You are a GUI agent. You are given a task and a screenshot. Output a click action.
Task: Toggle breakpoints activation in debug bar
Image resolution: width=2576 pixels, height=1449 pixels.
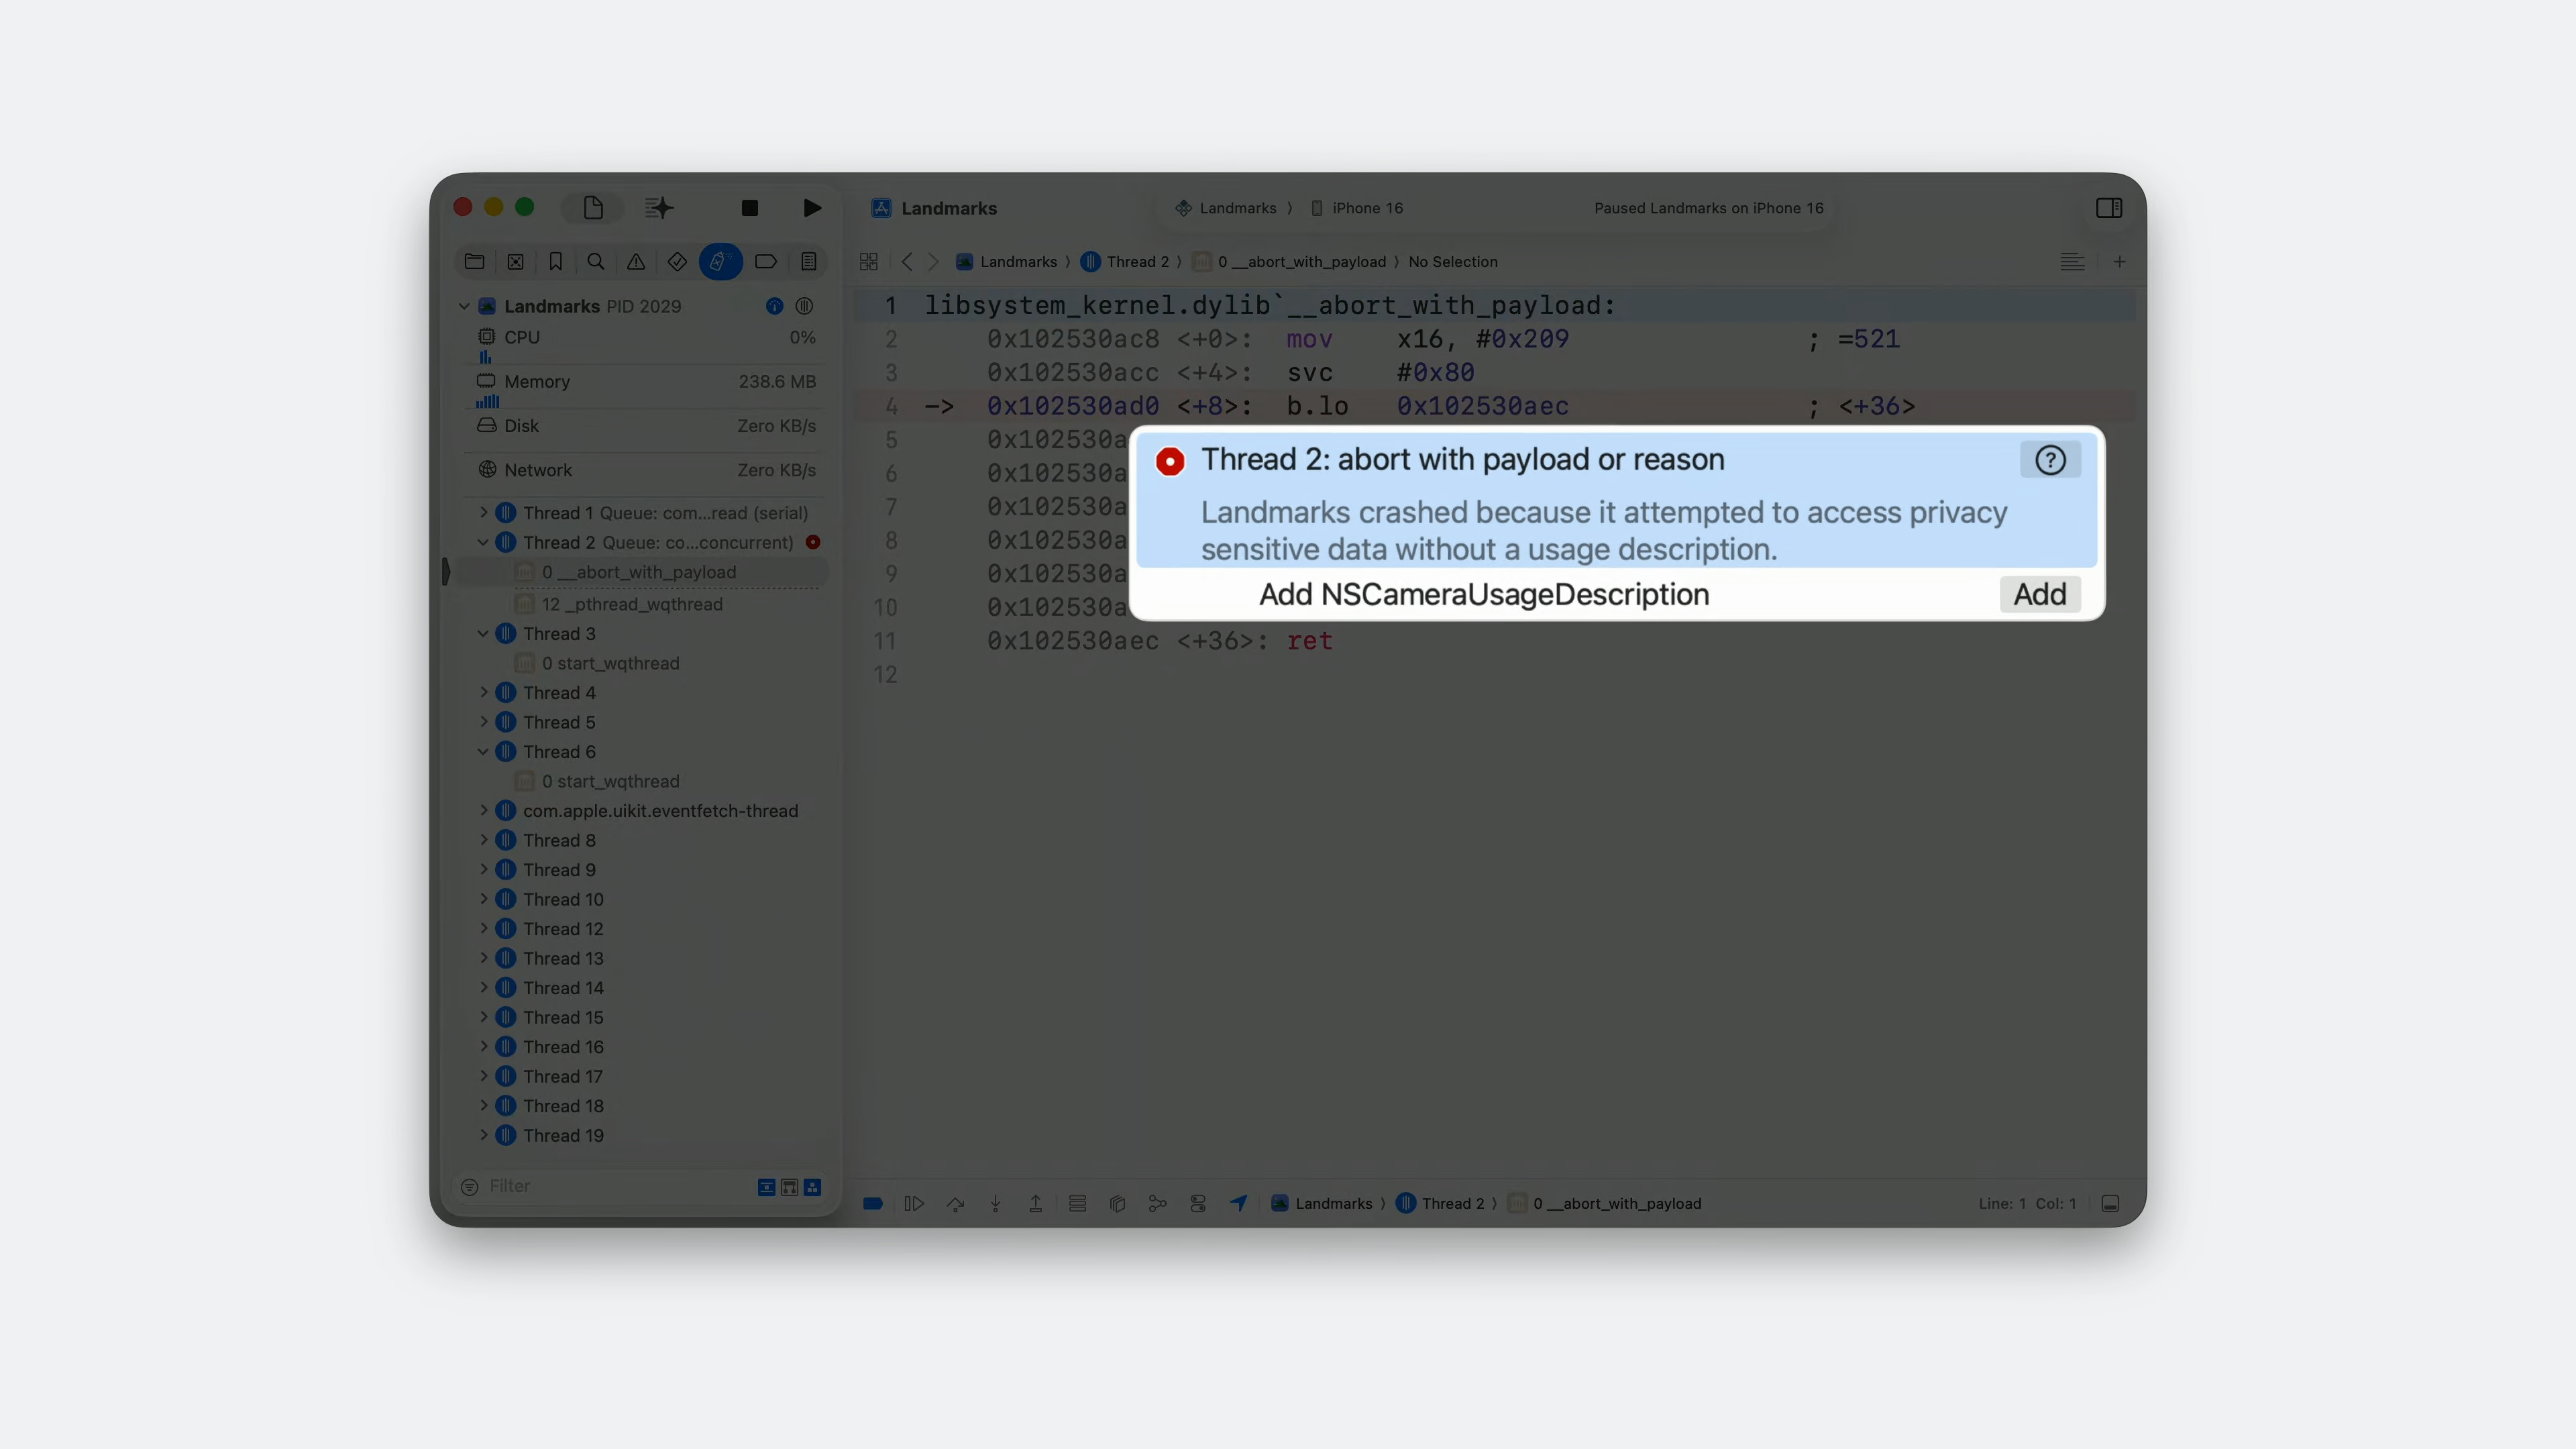tap(873, 1204)
